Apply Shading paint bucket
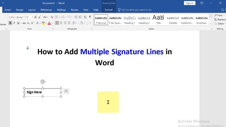The width and height of the screenshot is (226, 127). coord(81,23)
